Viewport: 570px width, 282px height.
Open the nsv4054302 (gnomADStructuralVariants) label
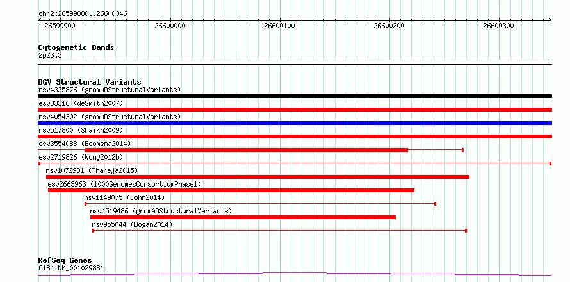(x=110, y=117)
